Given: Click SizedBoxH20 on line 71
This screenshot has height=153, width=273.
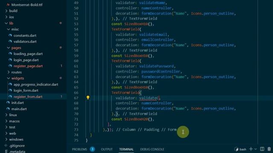Looking at the screenshot, I should [136, 119].
